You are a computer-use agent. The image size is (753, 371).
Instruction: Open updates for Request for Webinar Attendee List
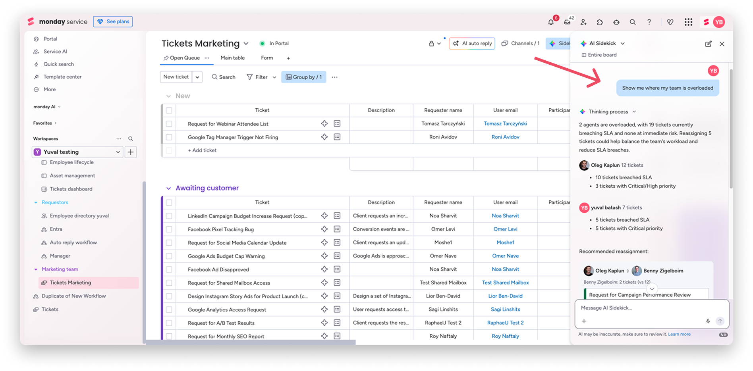coord(337,124)
